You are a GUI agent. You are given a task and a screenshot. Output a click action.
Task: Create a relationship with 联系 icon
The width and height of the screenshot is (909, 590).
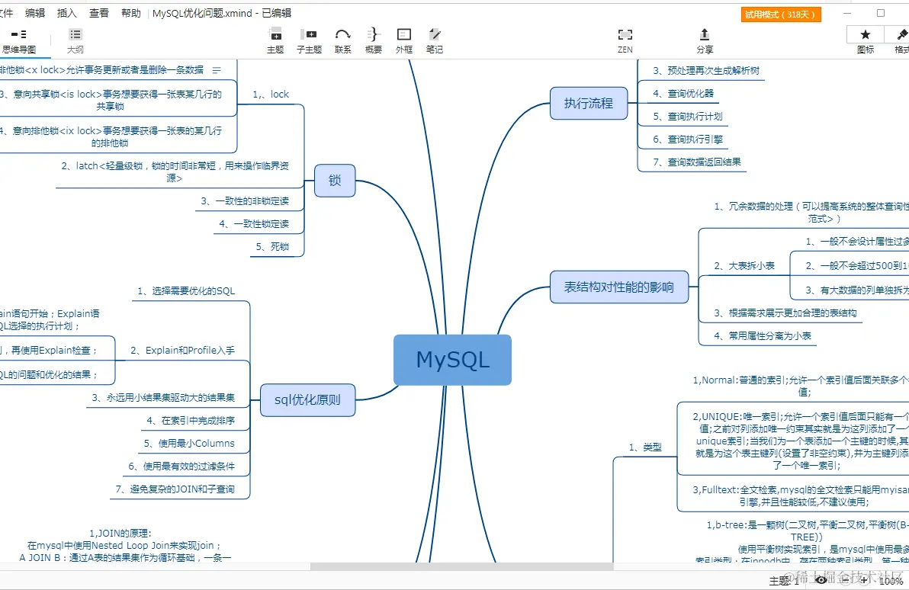(342, 38)
